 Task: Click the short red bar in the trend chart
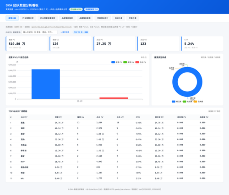114,98
